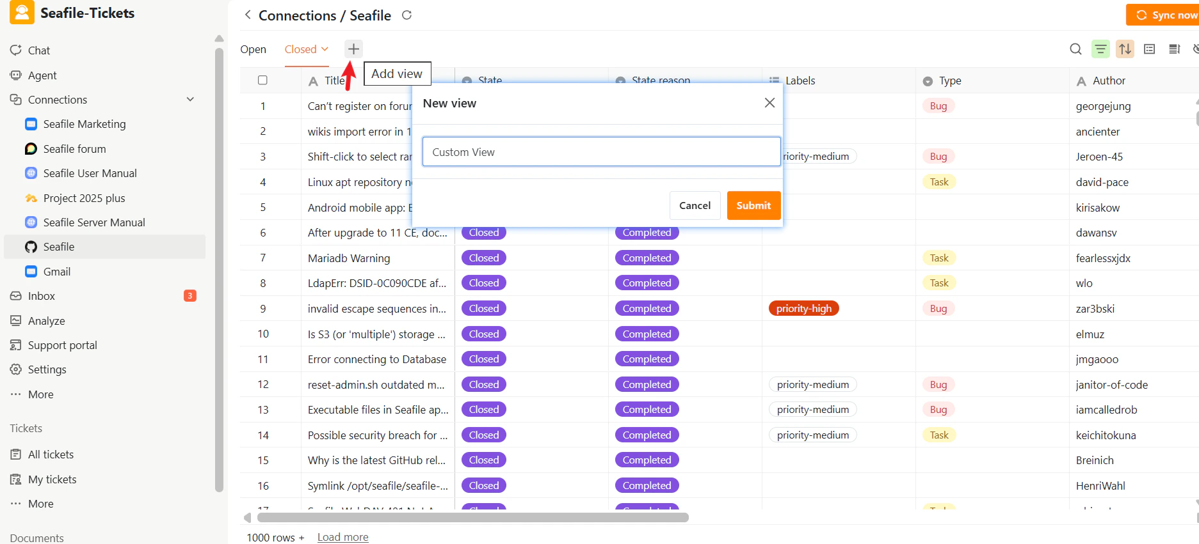Image resolution: width=1199 pixels, height=544 pixels.
Task: Click the '1000 rows +' count
Action: click(275, 538)
